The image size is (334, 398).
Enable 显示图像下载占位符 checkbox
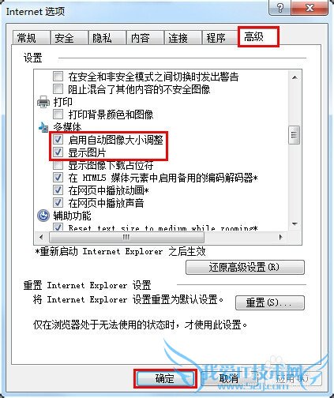[58, 165]
